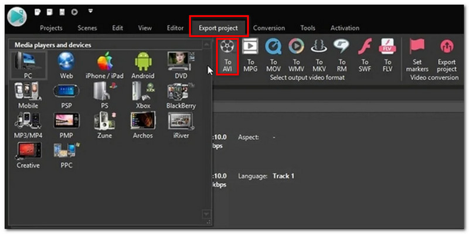Switch to the Conversion tab
The image size is (469, 234).
point(269,28)
